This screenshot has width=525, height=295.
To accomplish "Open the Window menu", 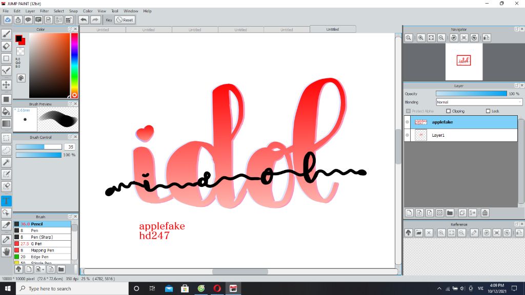I will (131, 11).
